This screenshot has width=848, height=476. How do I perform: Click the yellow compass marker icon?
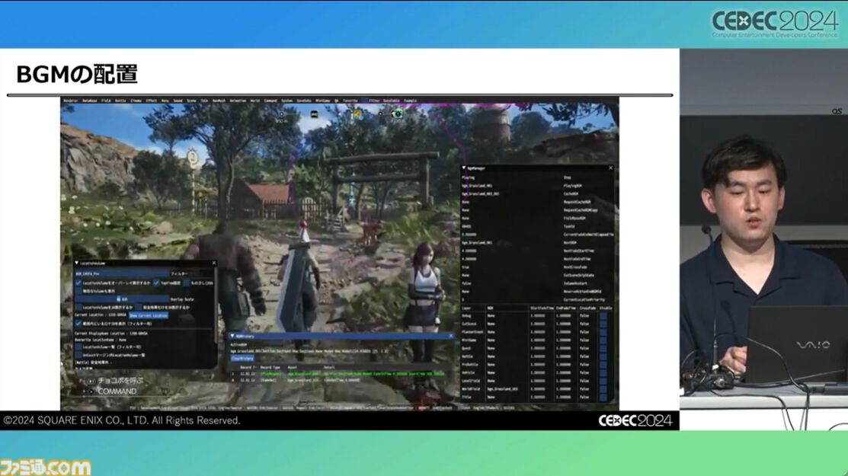[357, 113]
